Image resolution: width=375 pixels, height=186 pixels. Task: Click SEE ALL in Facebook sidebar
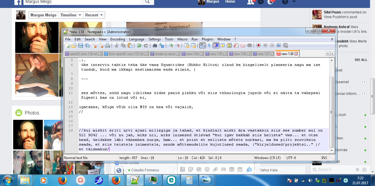(x=361, y=60)
